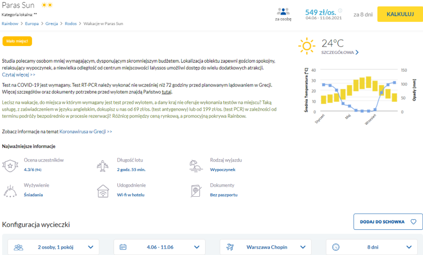Click the za 8 dni text
Viewport: 423px width, 255px height.
pos(363,14)
